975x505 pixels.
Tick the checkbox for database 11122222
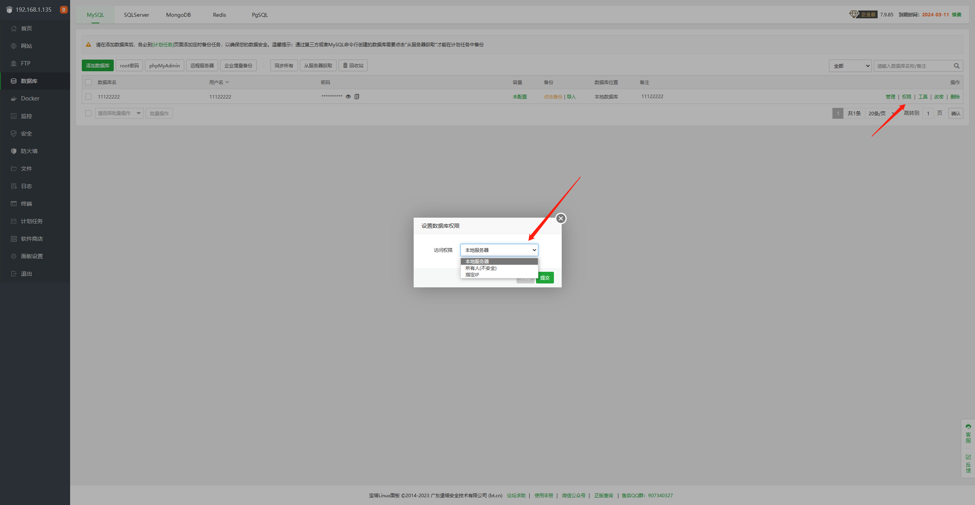(88, 97)
